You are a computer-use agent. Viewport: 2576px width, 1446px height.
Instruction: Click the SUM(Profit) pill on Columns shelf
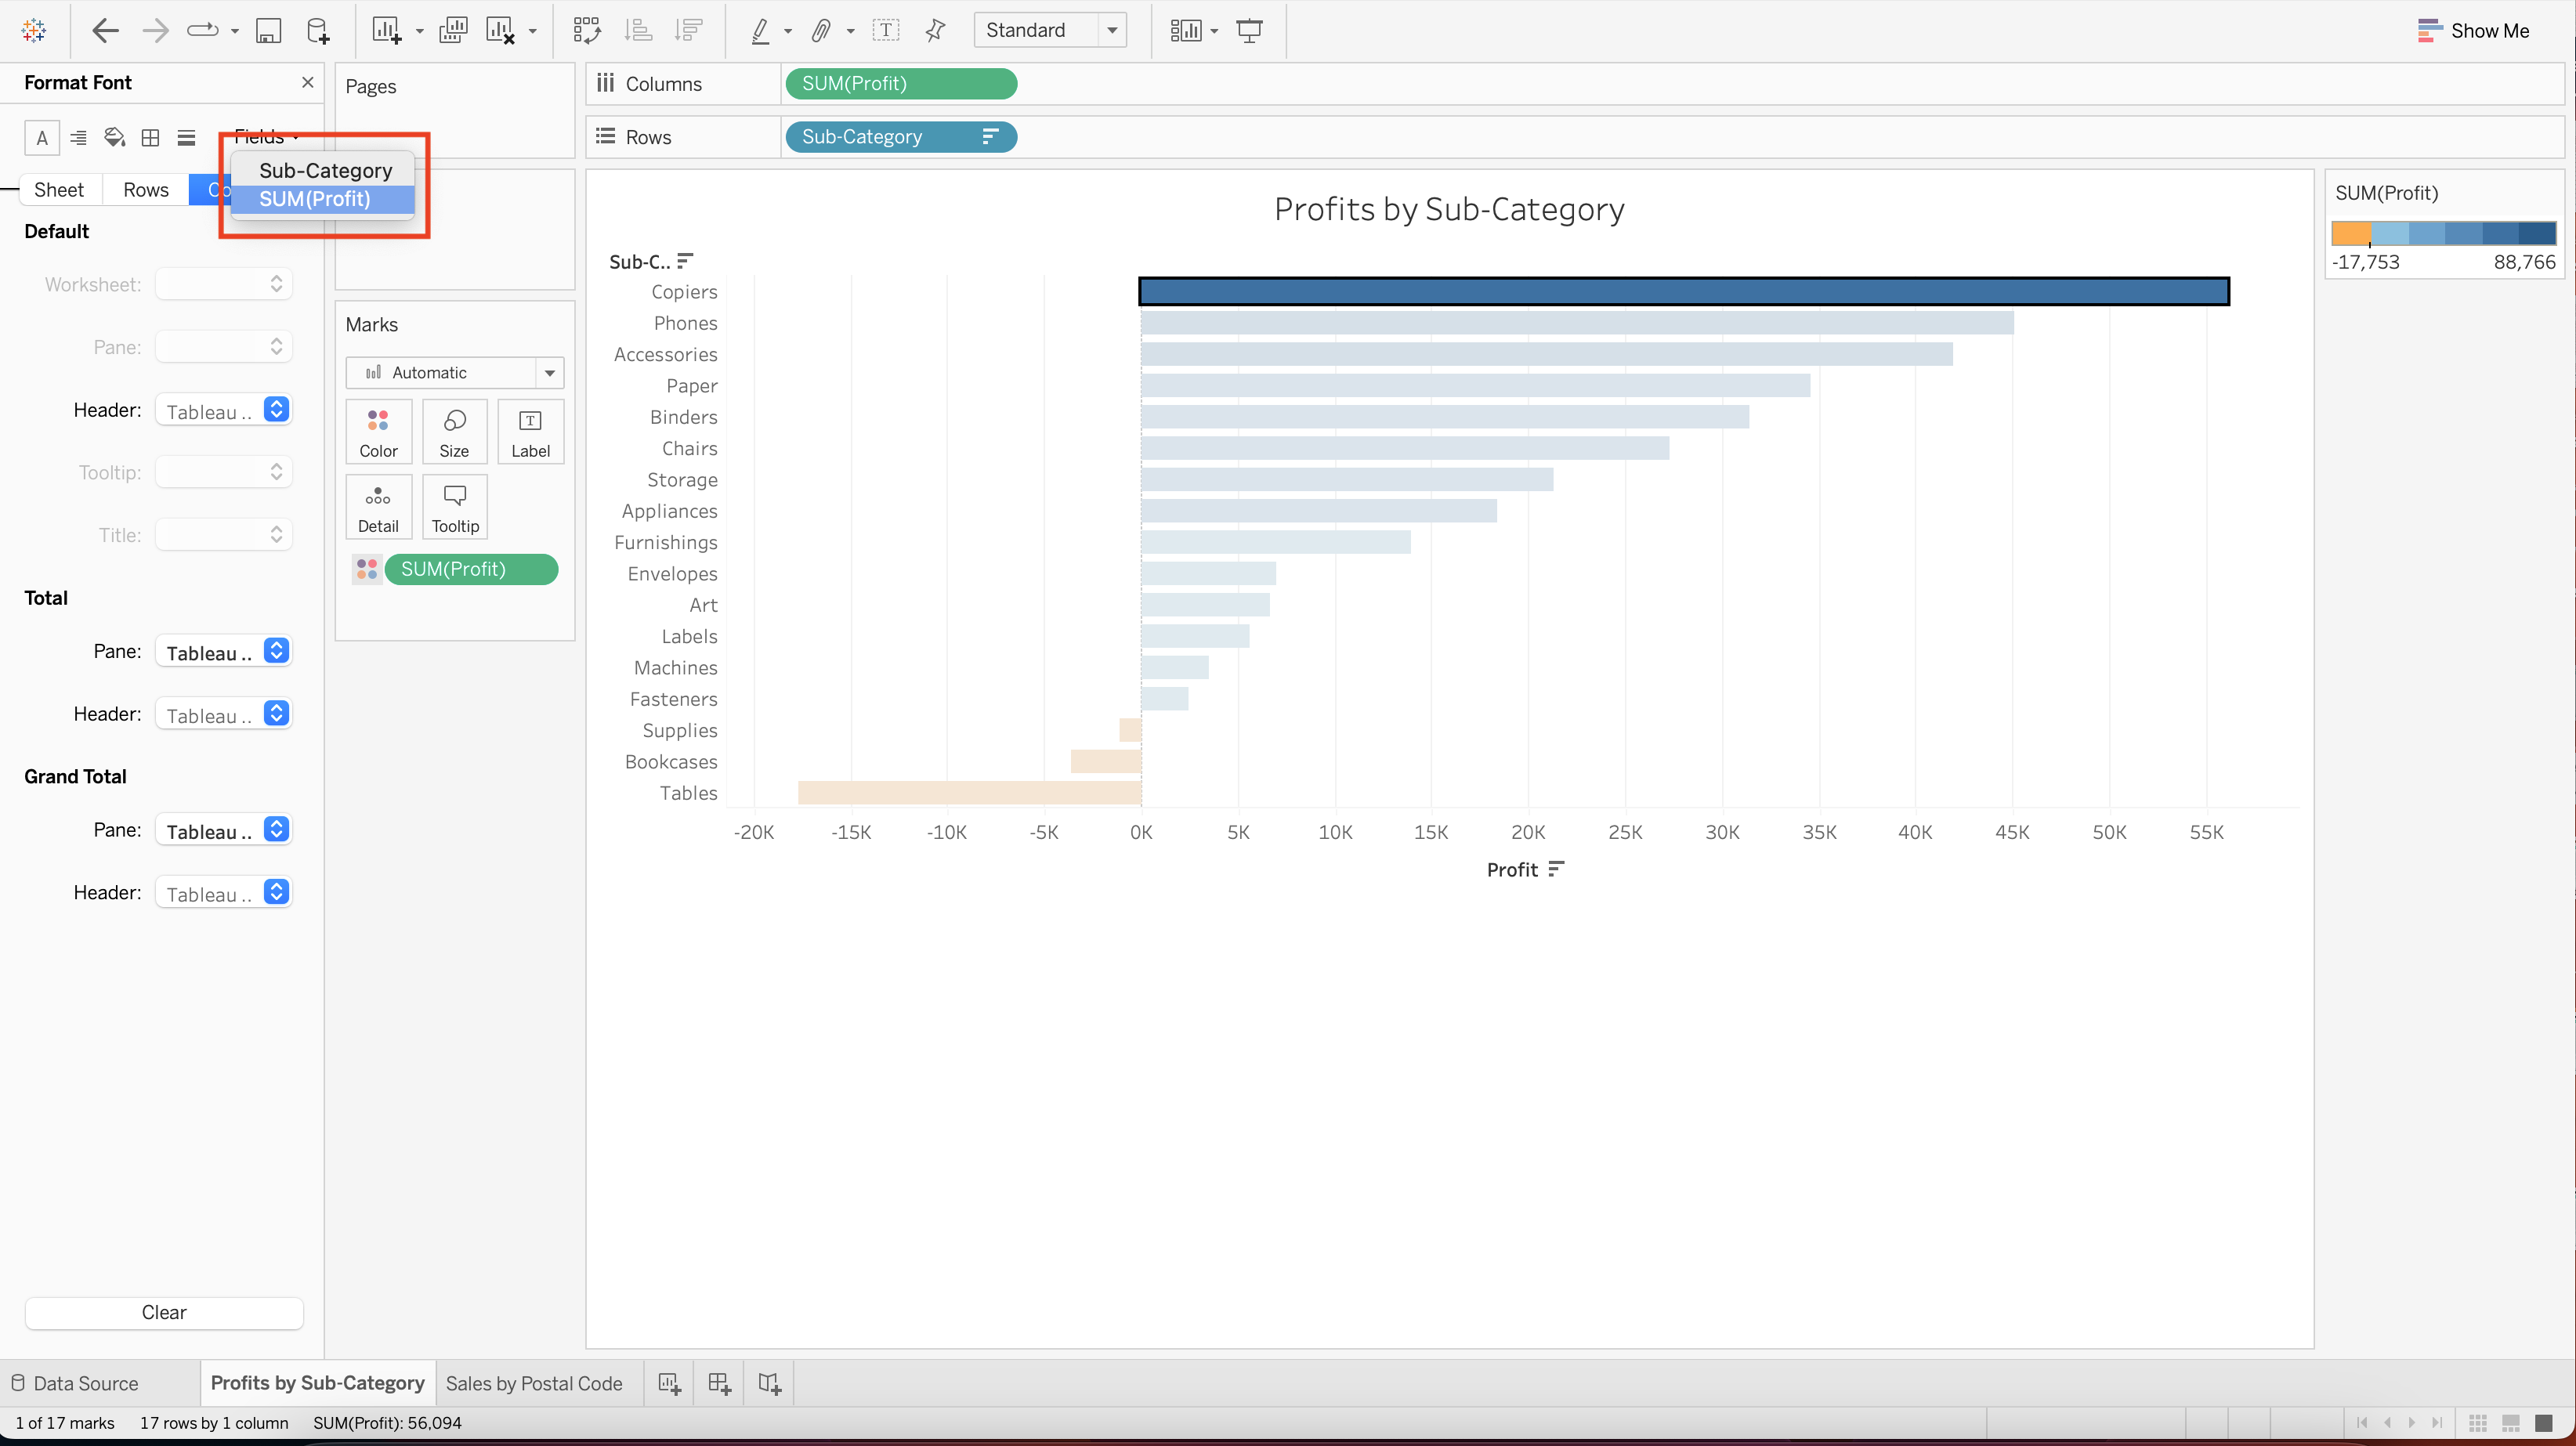click(x=901, y=84)
